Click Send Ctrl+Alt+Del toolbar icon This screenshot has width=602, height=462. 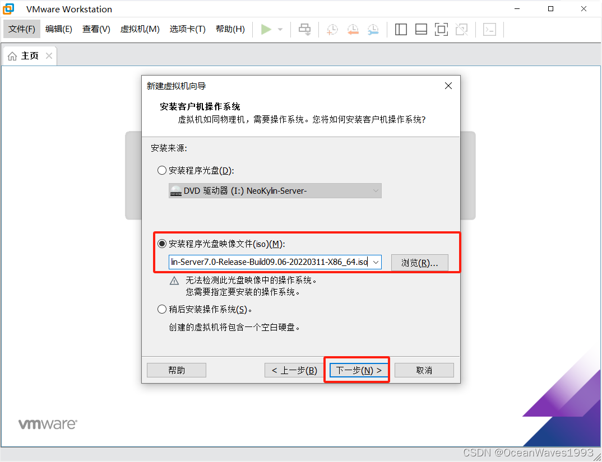pos(305,30)
